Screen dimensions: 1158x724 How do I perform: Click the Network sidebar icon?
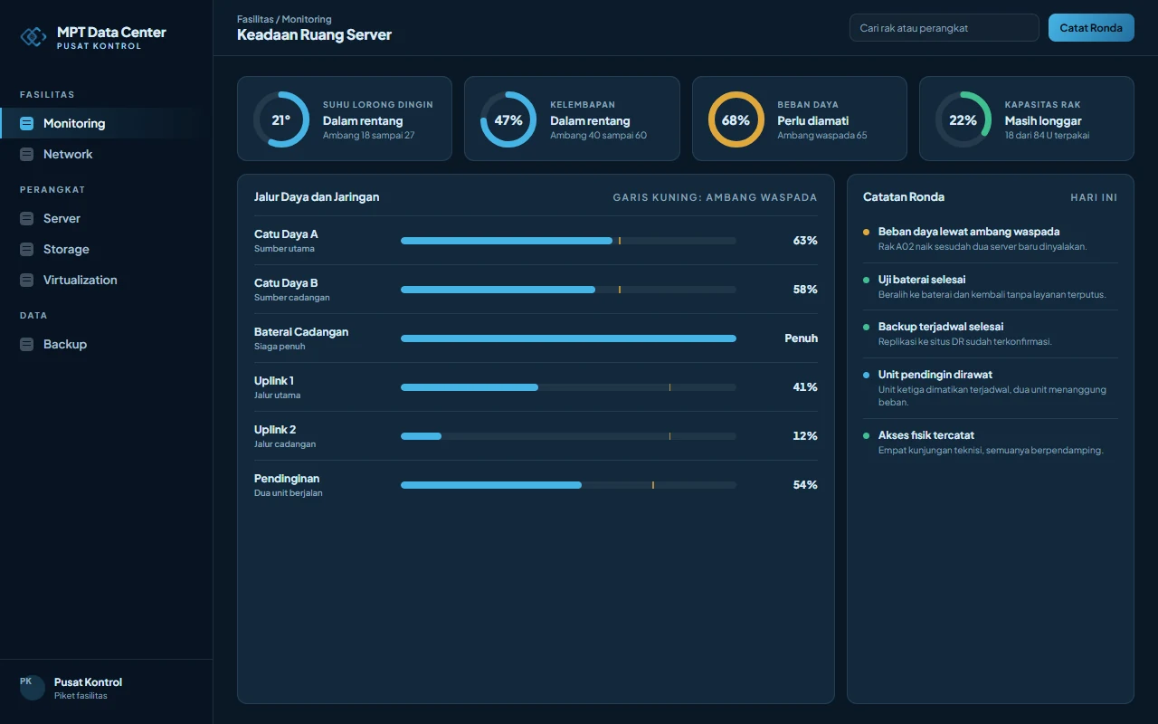click(x=26, y=154)
